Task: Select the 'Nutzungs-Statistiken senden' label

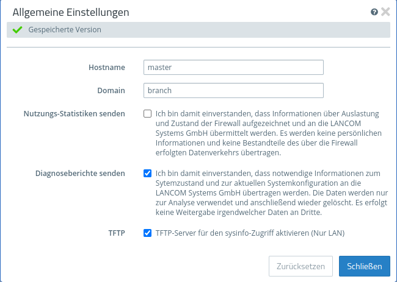Action: coord(75,114)
